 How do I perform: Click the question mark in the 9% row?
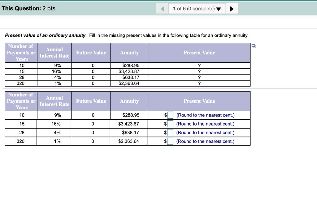point(199,65)
